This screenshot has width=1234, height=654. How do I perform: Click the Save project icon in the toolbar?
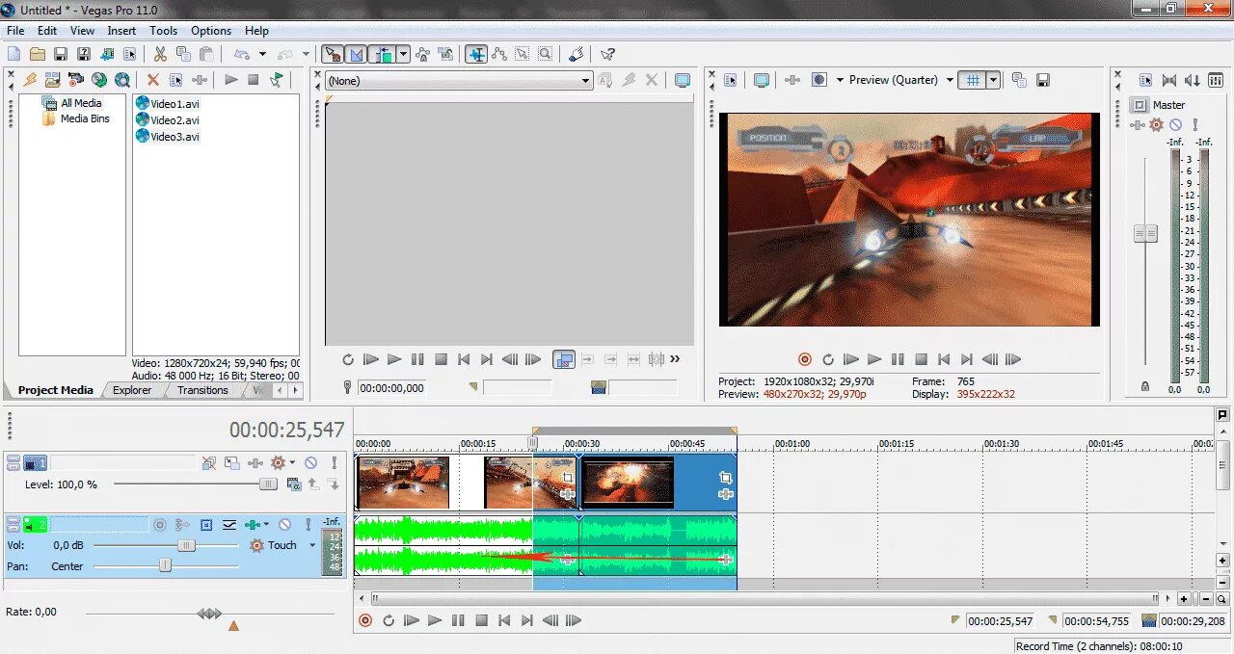click(61, 55)
